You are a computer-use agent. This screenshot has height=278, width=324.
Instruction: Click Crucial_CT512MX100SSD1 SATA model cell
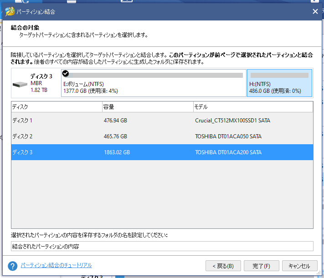click(x=232, y=120)
